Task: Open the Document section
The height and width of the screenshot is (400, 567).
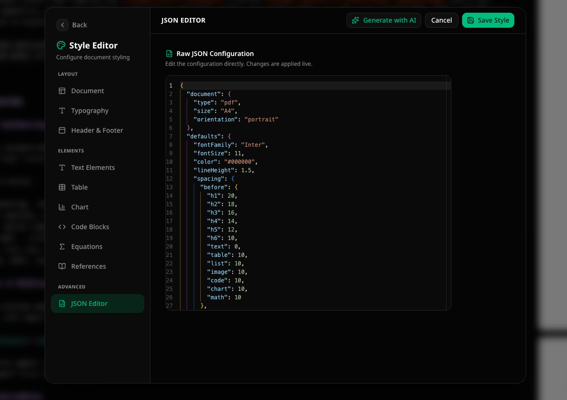Action: coord(97,91)
